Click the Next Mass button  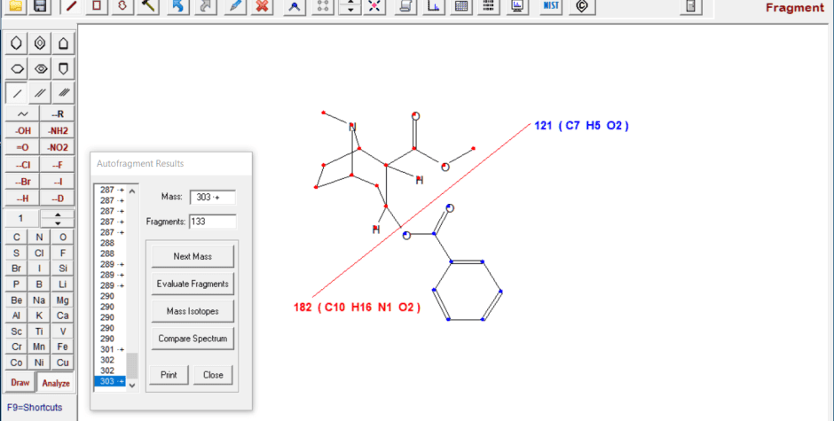(x=193, y=256)
